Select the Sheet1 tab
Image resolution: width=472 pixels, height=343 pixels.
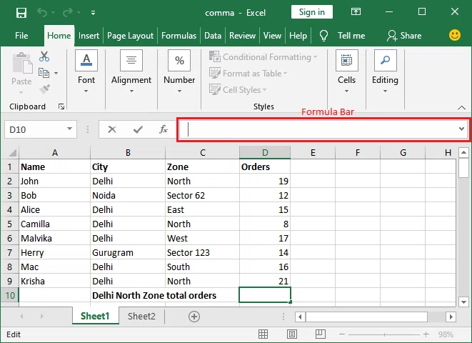[95, 316]
